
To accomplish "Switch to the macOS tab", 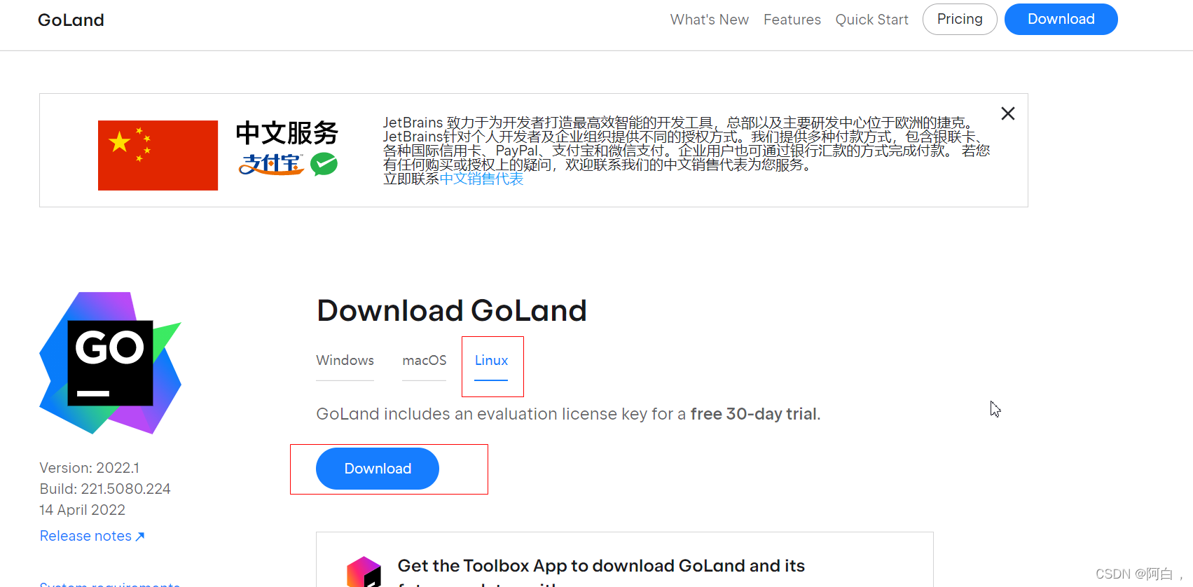I will [424, 360].
